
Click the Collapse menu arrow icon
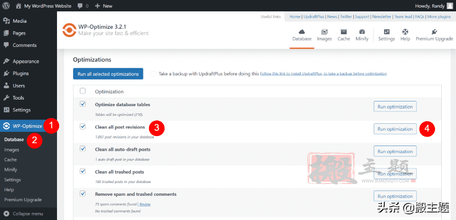tap(6, 214)
